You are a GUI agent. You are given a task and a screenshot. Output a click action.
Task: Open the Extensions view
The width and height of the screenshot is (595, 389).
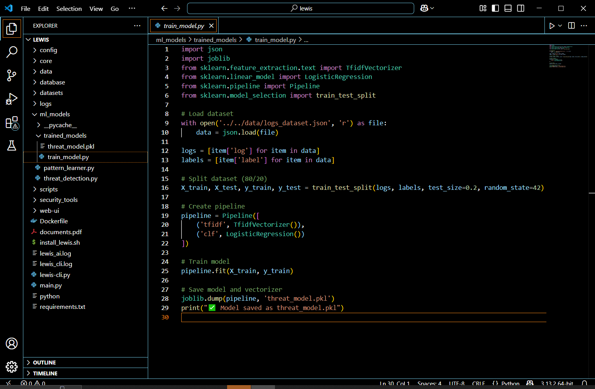coord(12,123)
